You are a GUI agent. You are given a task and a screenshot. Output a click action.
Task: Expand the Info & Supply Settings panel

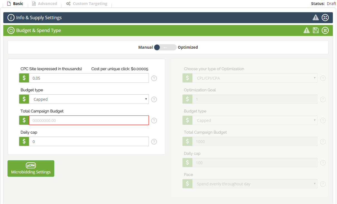(325, 18)
